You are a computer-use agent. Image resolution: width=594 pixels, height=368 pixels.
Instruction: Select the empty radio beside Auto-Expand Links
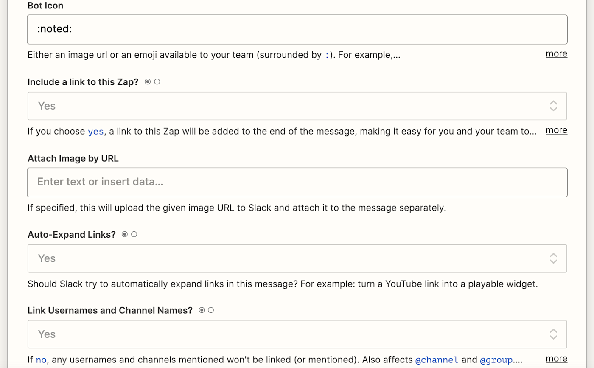click(x=134, y=234)
